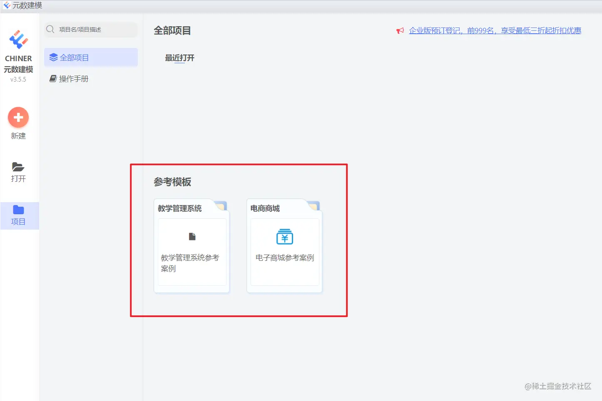Click the 元数建模 title bar app icon
The image size is (602, 401).
pyautogui.click(x=7, y=5)
